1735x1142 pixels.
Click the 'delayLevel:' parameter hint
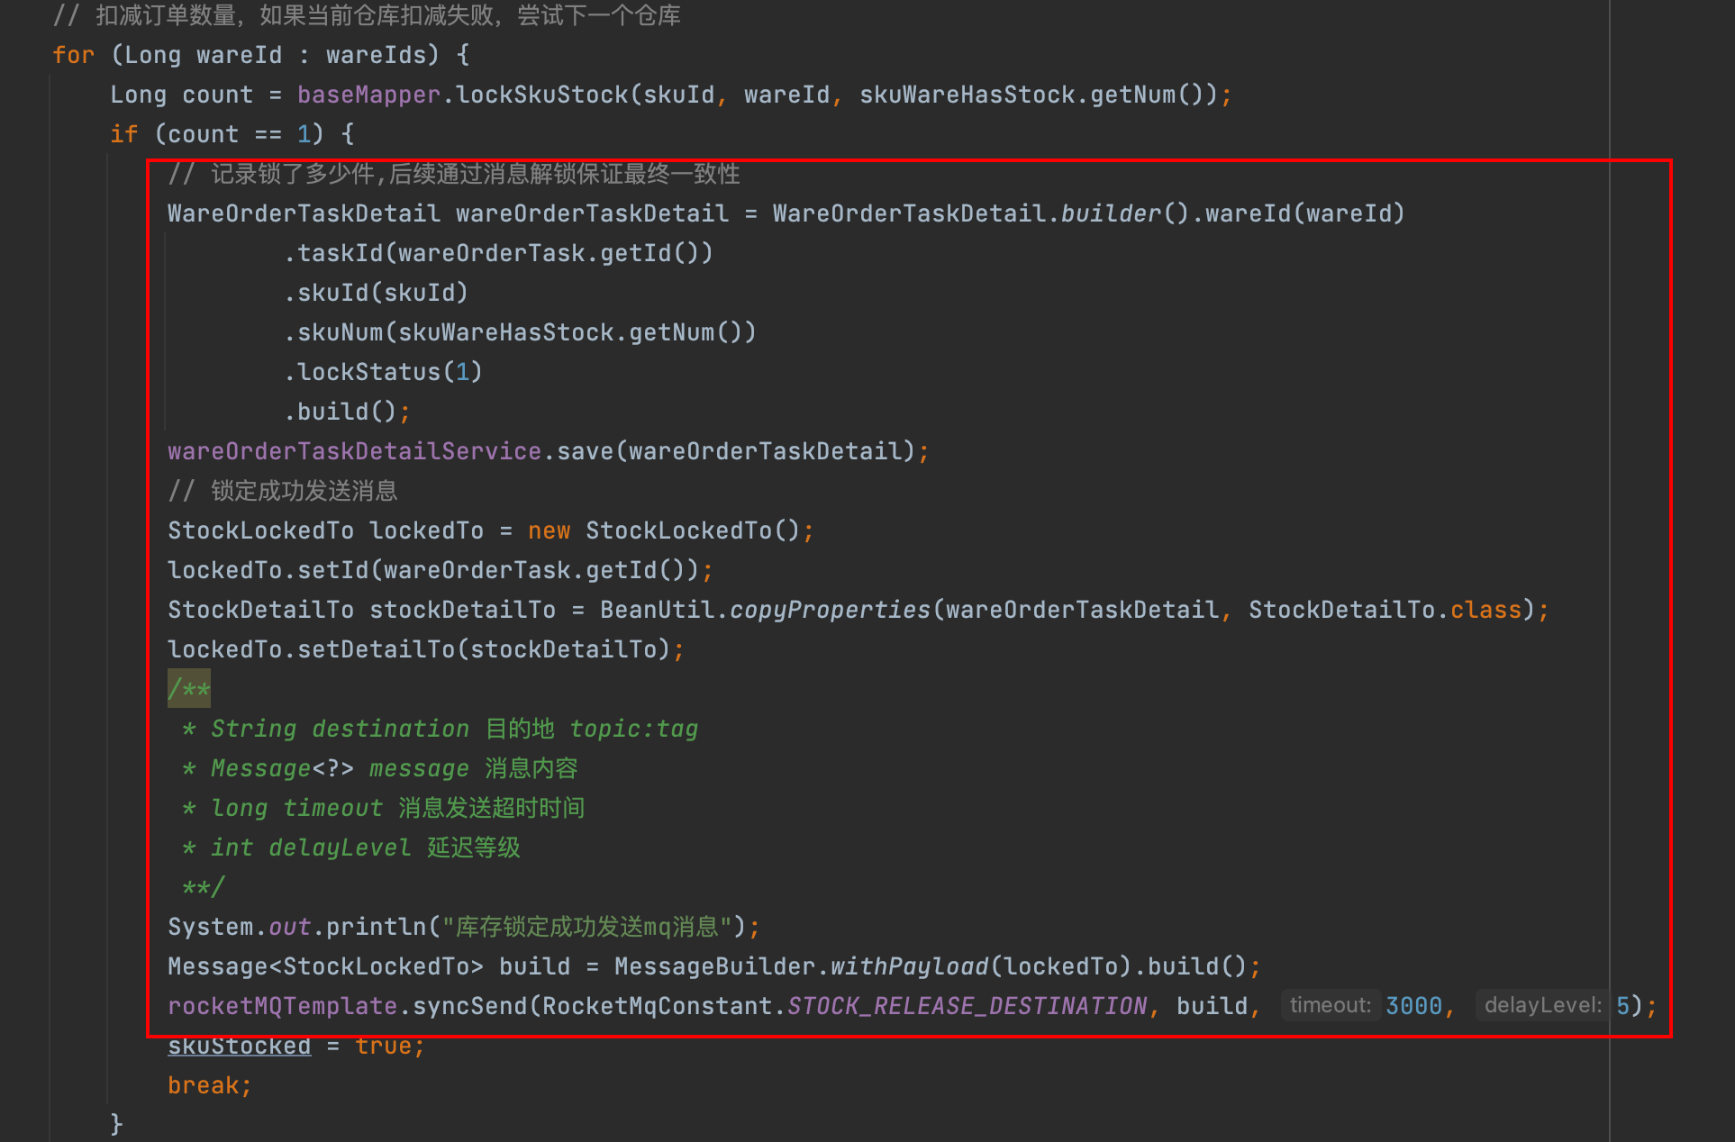click(x=1542, y=1005)
